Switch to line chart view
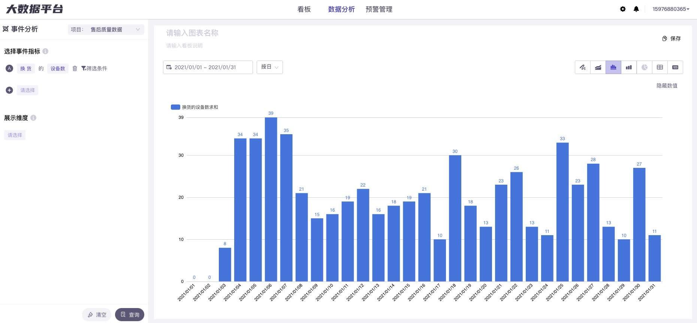 [x=583, y=67]
